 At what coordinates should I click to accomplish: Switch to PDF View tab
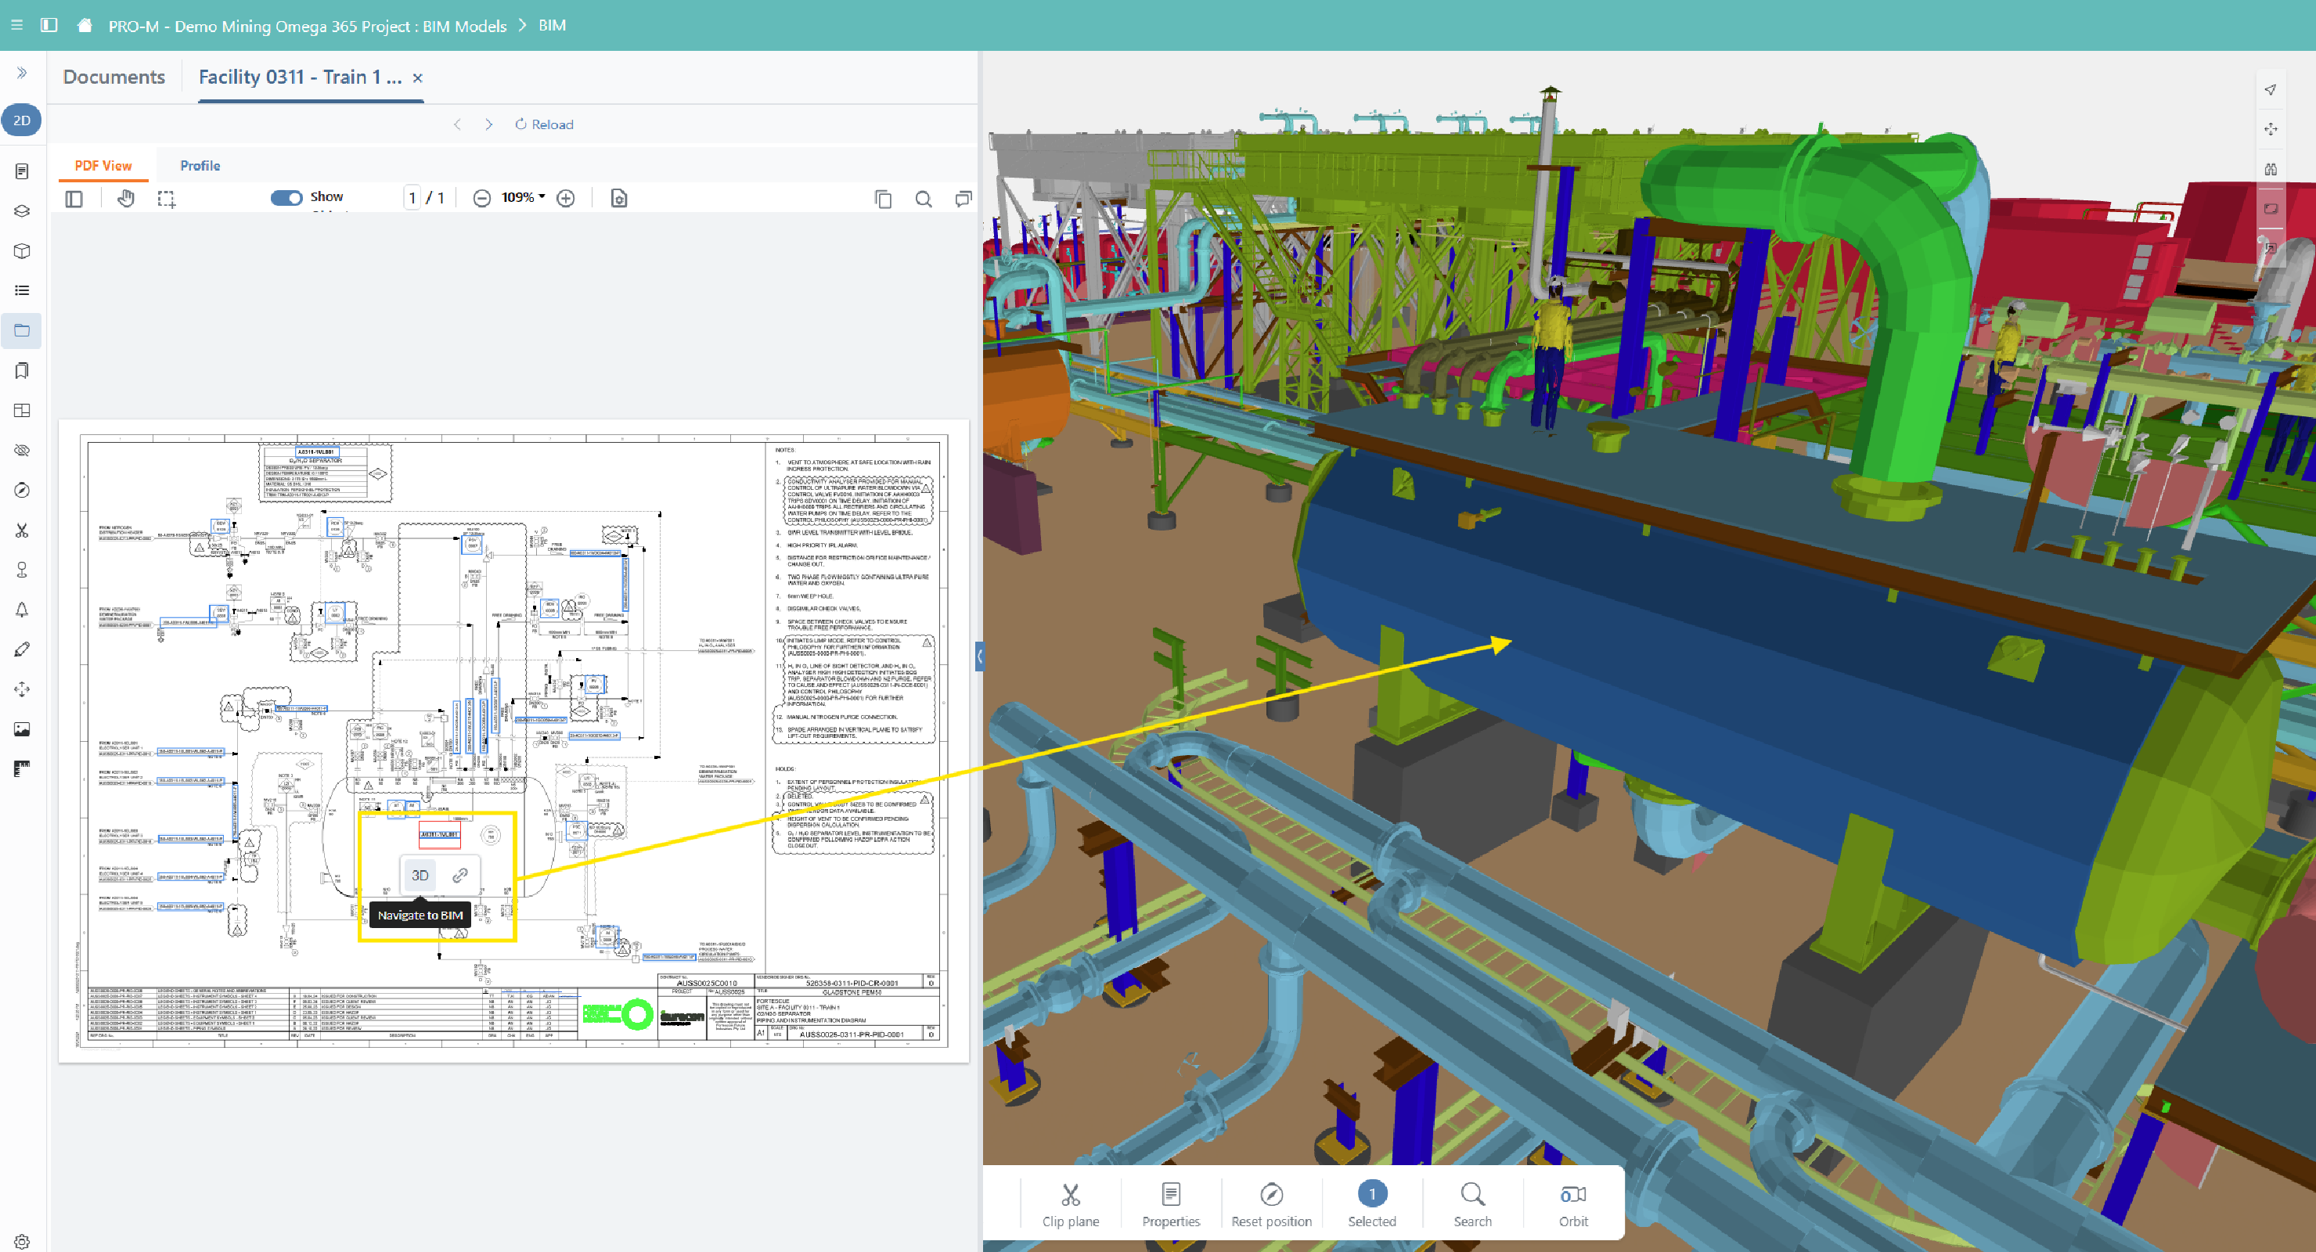click(103, 165)
